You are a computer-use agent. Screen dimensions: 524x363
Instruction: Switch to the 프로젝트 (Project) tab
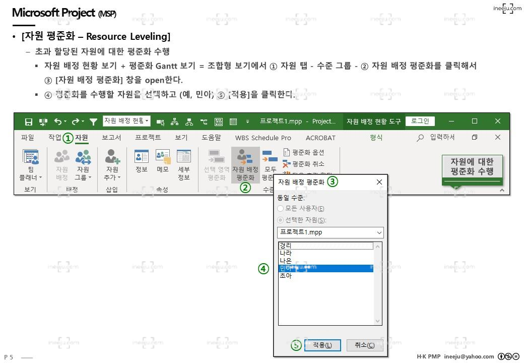pos(148,138)
